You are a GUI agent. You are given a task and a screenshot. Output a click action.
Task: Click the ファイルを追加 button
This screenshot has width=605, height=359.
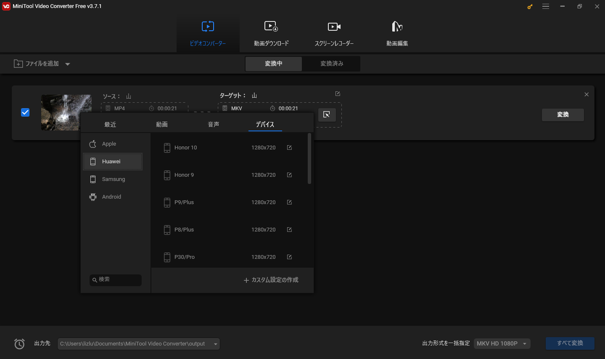coord(37,64)
